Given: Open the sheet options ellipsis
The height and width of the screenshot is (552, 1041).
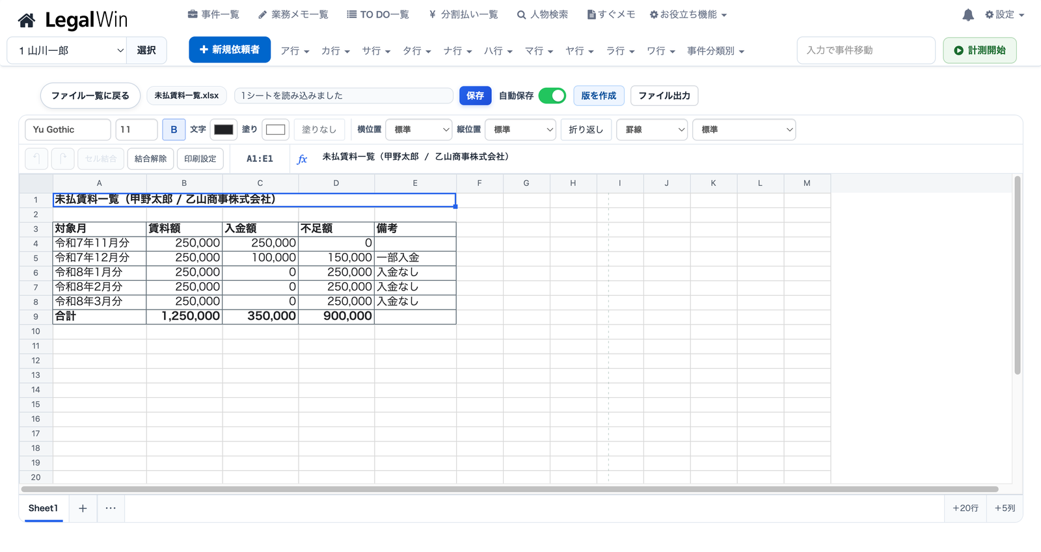Looking at the screenshot, I should (111, 508).
